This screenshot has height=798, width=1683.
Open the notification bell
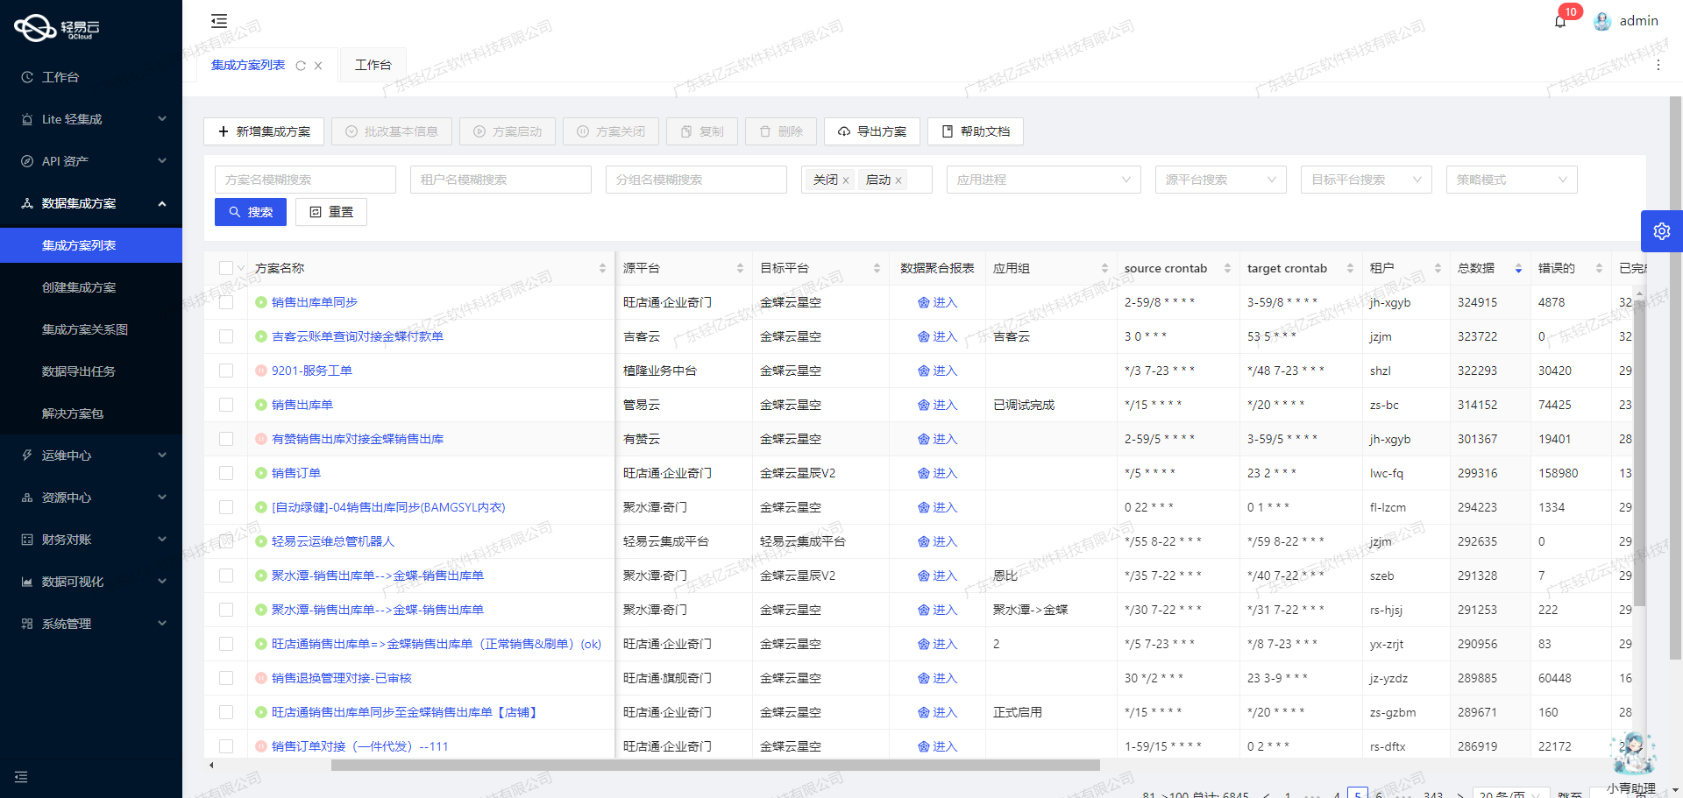[1560, 21]
